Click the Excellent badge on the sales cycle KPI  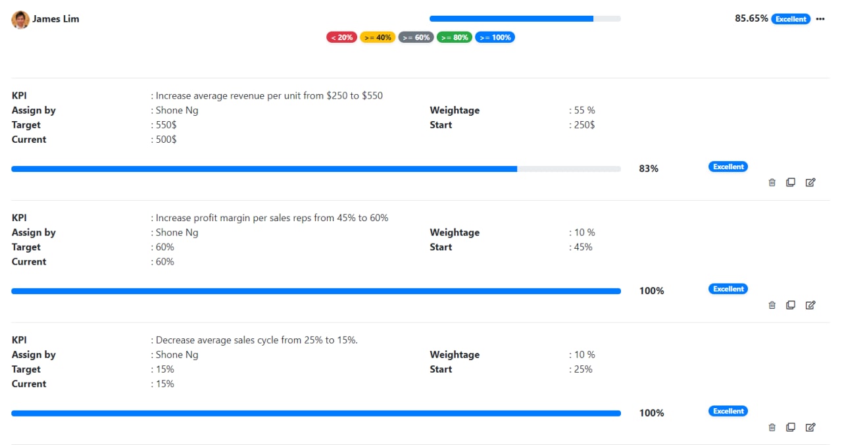tap(728, 411)
